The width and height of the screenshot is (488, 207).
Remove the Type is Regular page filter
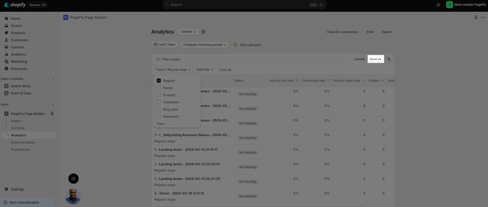189,70
